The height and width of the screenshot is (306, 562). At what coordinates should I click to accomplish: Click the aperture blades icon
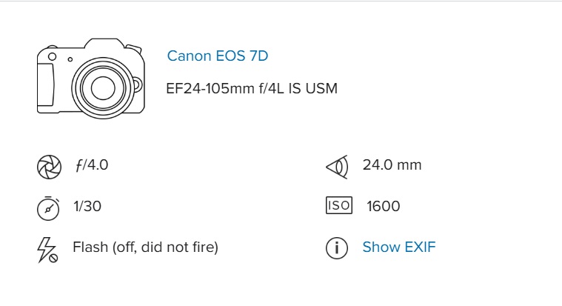48,167
